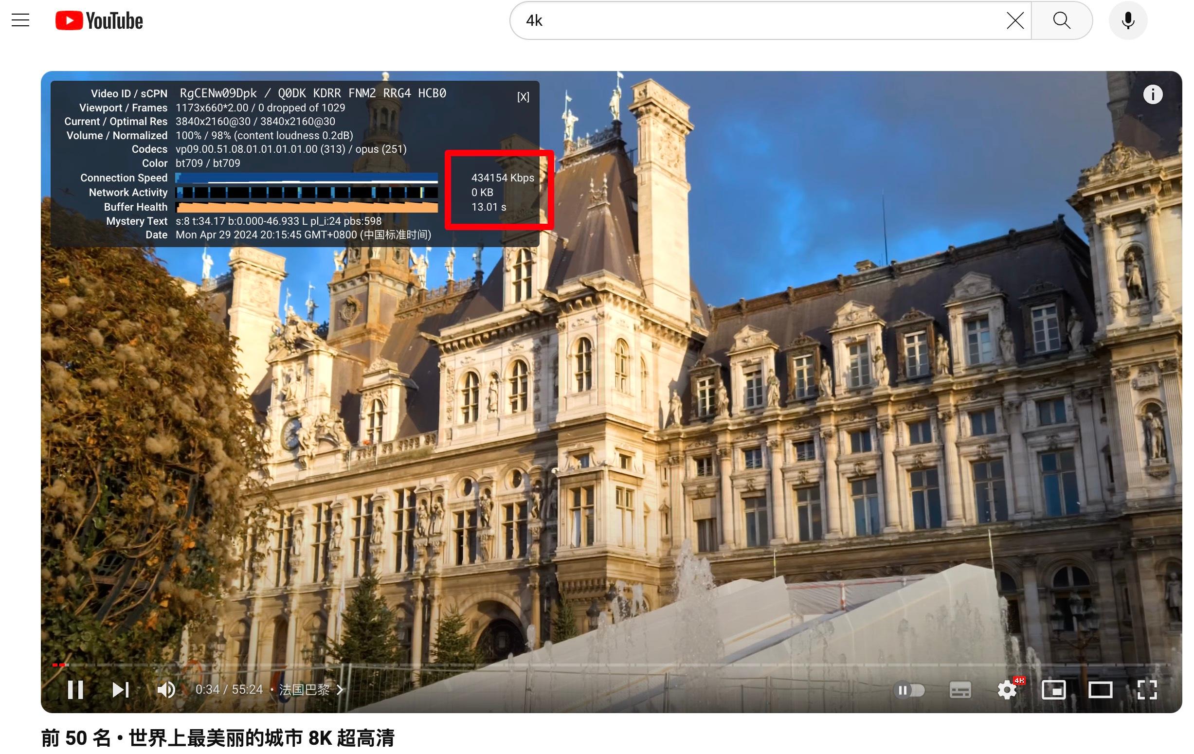Go to YouTube home via logo

(x=99, y=21)
